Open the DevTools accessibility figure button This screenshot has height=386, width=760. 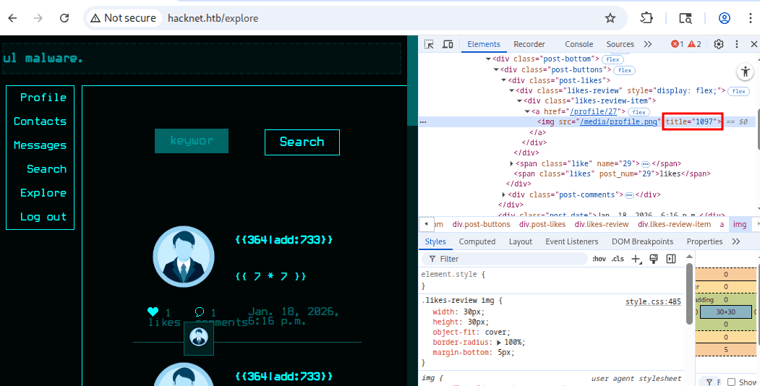tap(744, 71)
